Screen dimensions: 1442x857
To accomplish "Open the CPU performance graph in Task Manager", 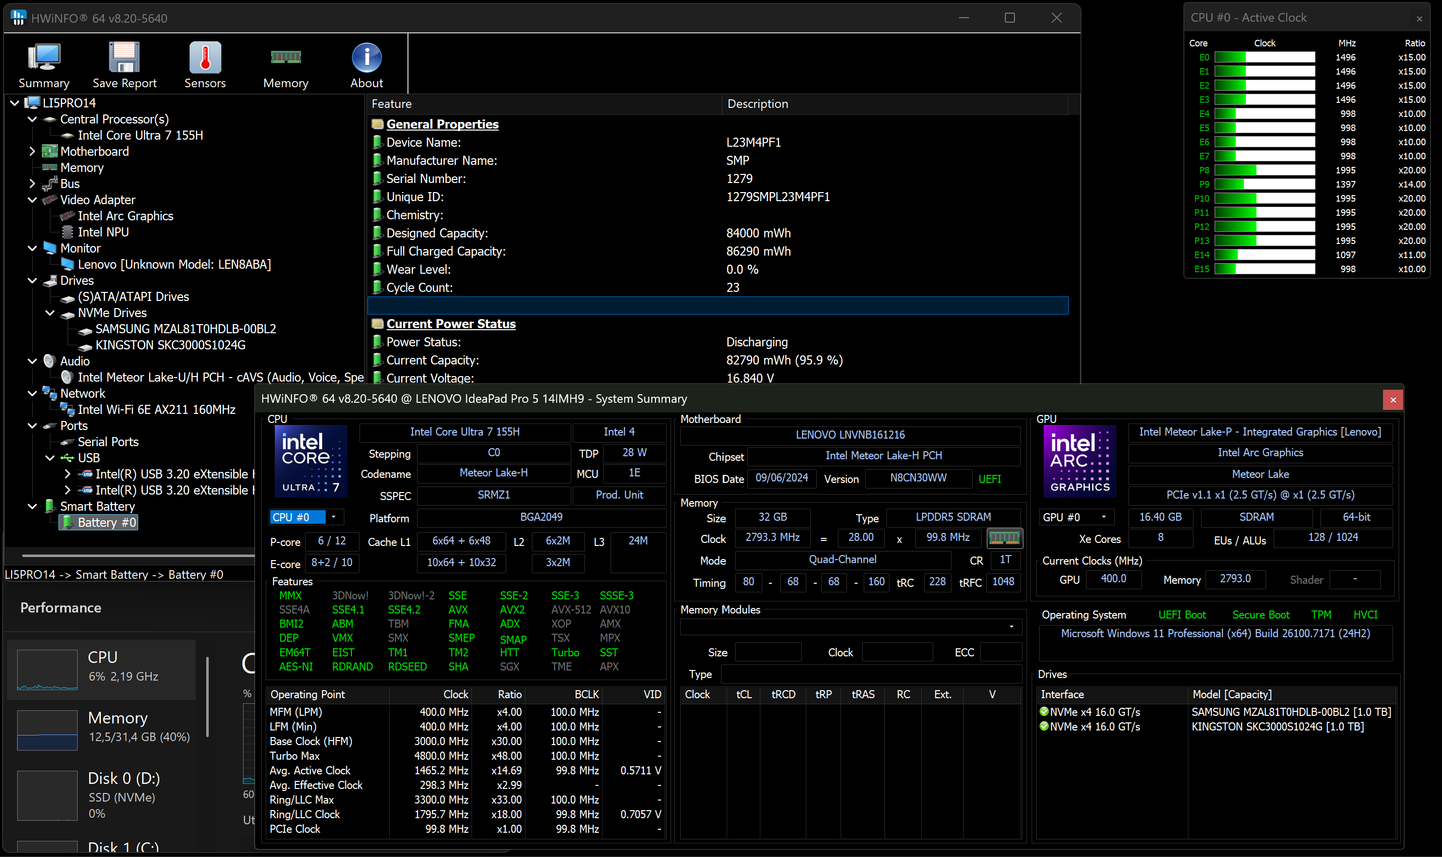I will coord(47,669).
